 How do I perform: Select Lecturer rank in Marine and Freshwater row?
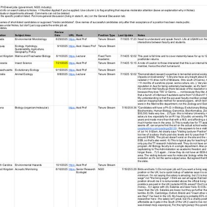[x=86, y=58]
